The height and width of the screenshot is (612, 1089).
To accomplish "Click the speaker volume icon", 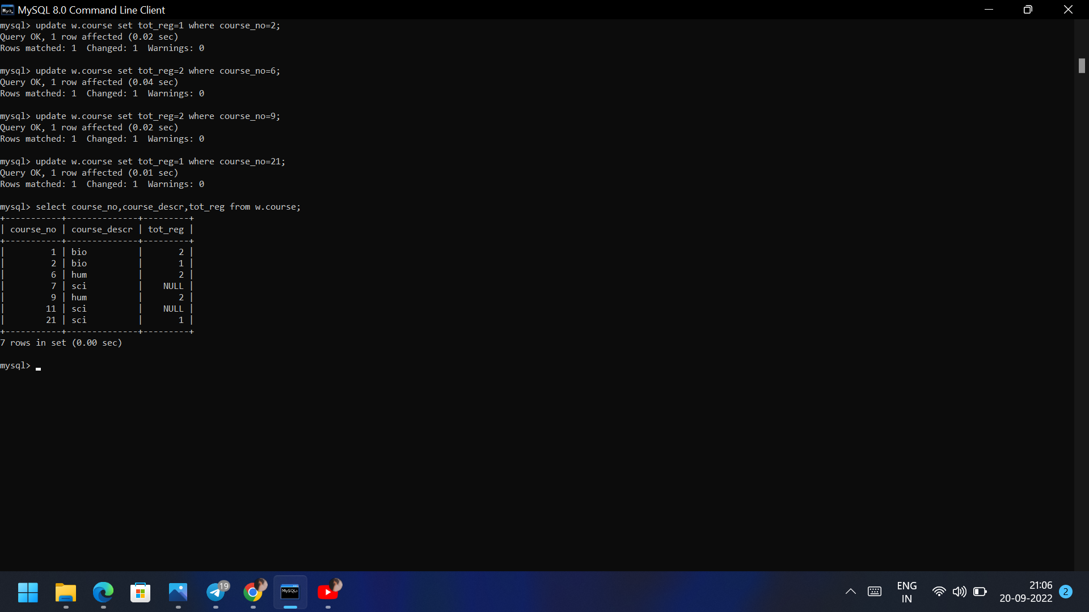I will click(959, 592).
